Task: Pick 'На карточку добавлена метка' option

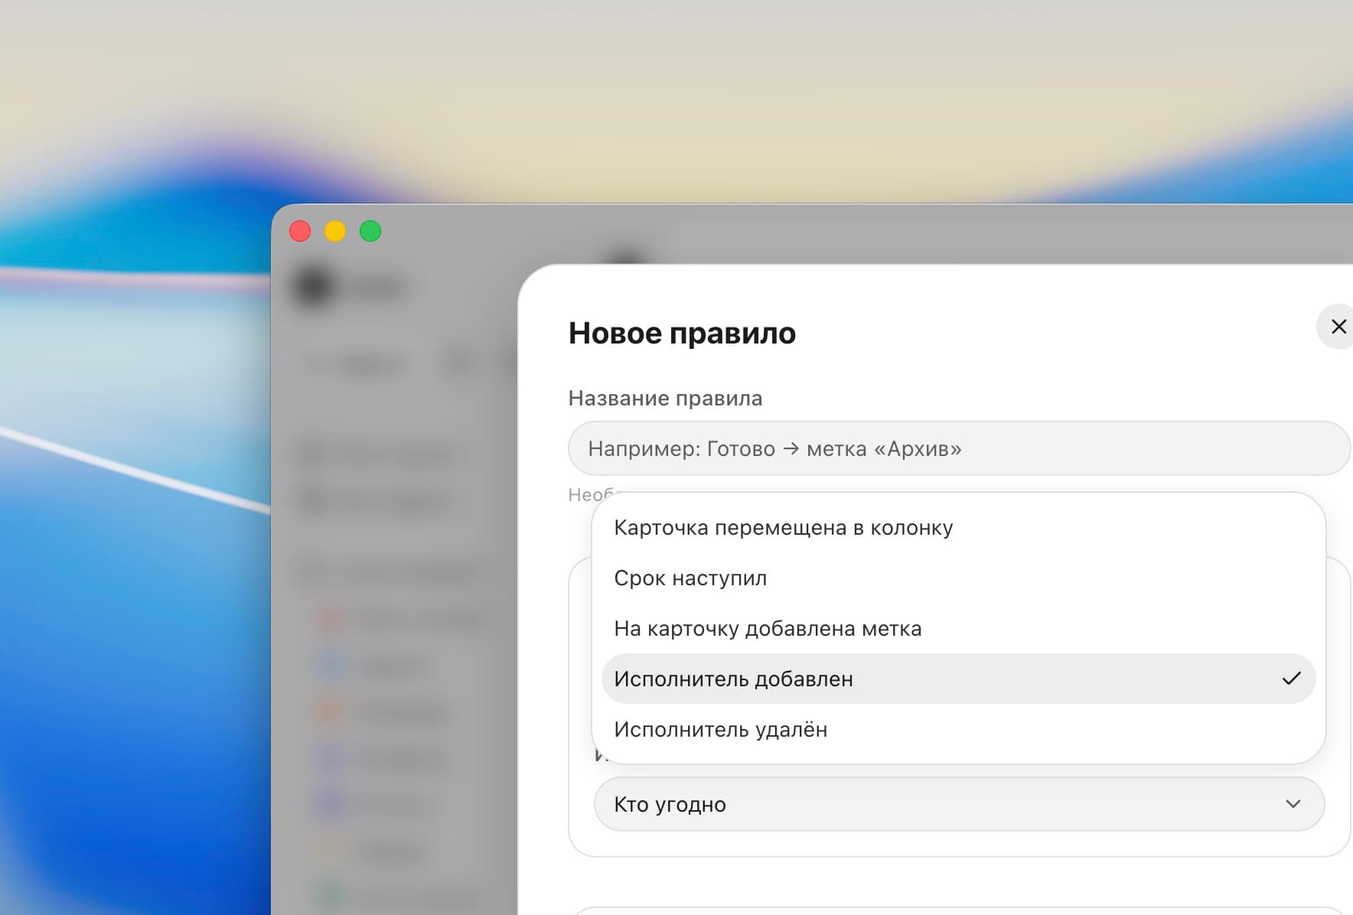Action: click(958, 628)
